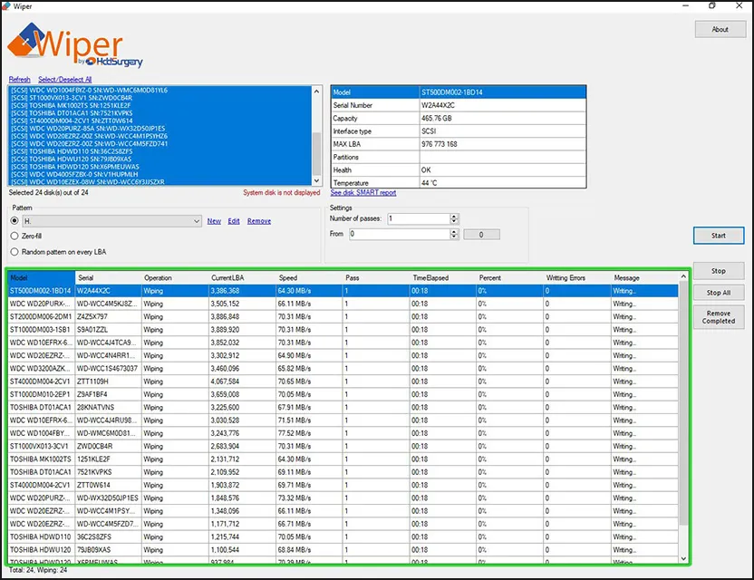Viewport: 754px width, 580px height.
Task: Click CurrentLBA cell 4,067,584
Action: 242,382
